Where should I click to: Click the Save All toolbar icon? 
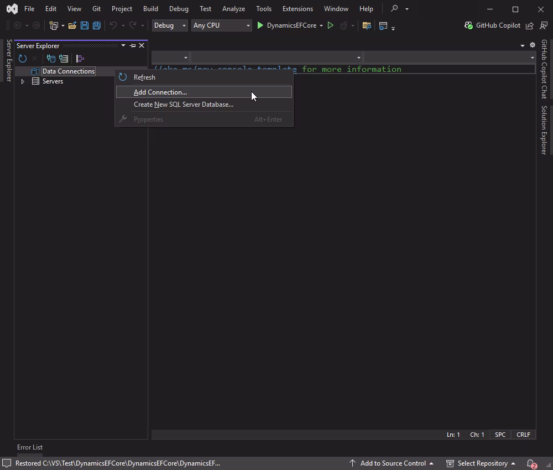97,25
